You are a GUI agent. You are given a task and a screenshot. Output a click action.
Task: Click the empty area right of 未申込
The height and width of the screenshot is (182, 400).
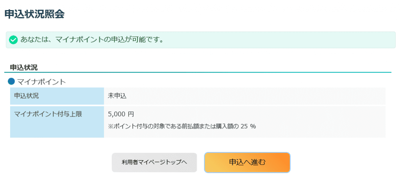tap(254, 95)
